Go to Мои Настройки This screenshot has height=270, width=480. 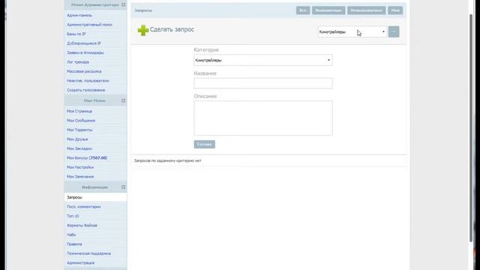[80, 167]
